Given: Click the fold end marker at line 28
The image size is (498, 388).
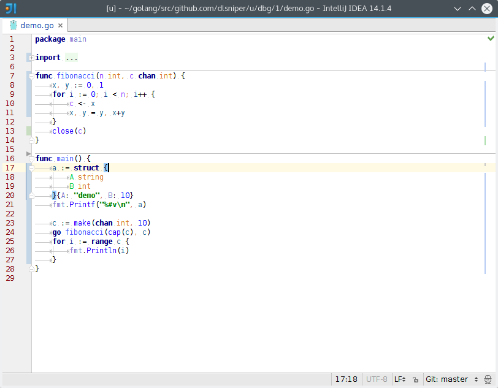Looking at the screenshot, I should [x=31, y=269].
